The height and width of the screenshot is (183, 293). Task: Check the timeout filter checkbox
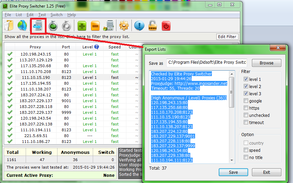(246, 122)
